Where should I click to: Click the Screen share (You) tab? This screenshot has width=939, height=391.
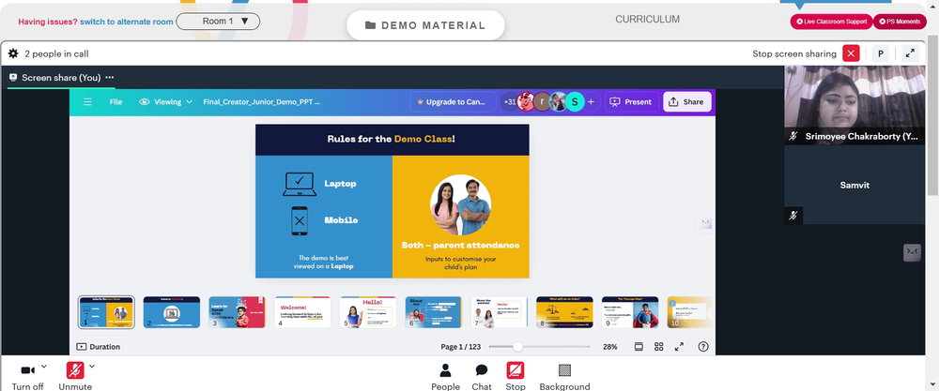60,78
